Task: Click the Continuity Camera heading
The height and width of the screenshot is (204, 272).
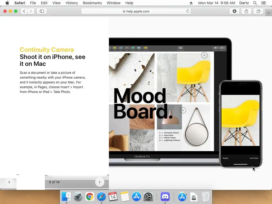Action: [47, 50]
